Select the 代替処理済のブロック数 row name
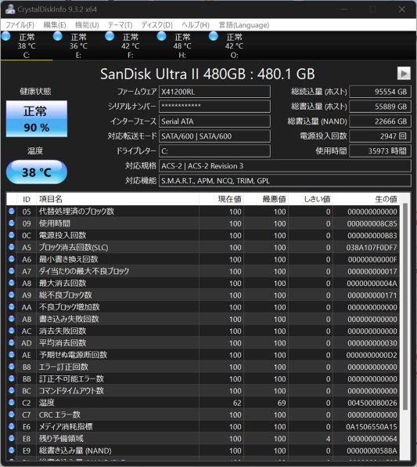Screen dimensions: 417x467 click(77, 212)
